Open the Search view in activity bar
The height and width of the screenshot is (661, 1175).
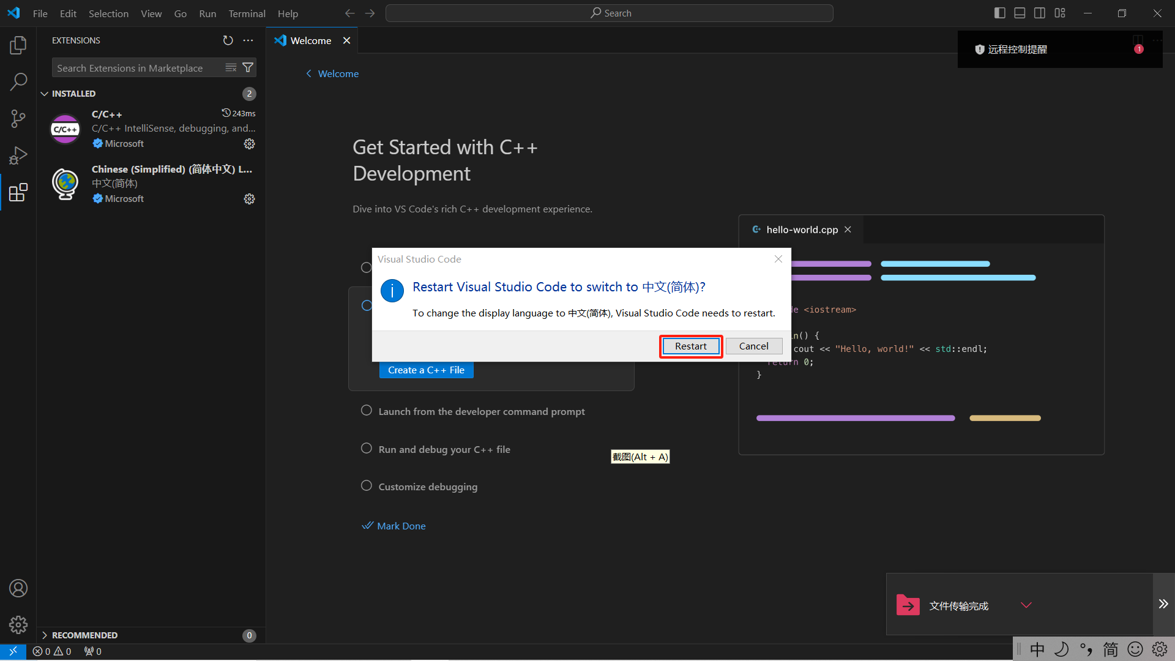[18, 81]
